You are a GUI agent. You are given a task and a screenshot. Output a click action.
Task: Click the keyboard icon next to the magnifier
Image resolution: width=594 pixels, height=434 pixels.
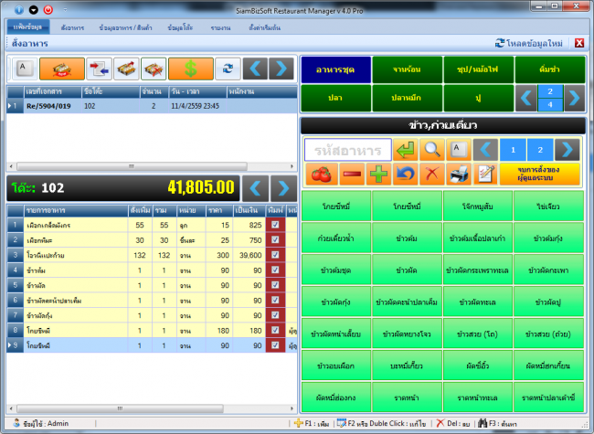[459, 150]
